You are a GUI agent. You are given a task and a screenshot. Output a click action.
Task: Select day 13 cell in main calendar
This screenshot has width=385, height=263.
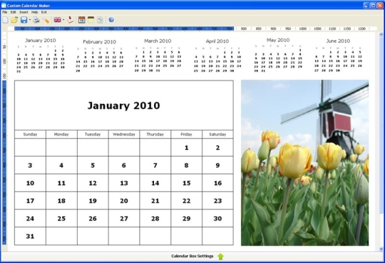pos(124,183)
